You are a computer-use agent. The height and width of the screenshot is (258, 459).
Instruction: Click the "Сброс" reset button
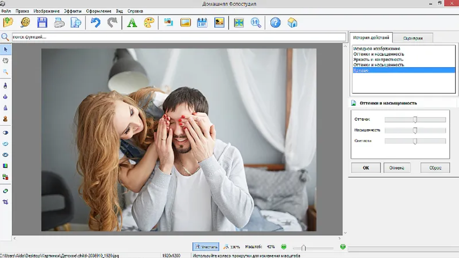point(435,168)
